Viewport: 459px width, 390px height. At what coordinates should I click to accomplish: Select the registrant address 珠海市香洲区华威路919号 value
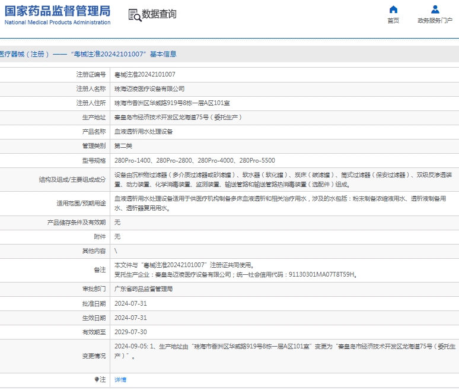click(172, 103)
